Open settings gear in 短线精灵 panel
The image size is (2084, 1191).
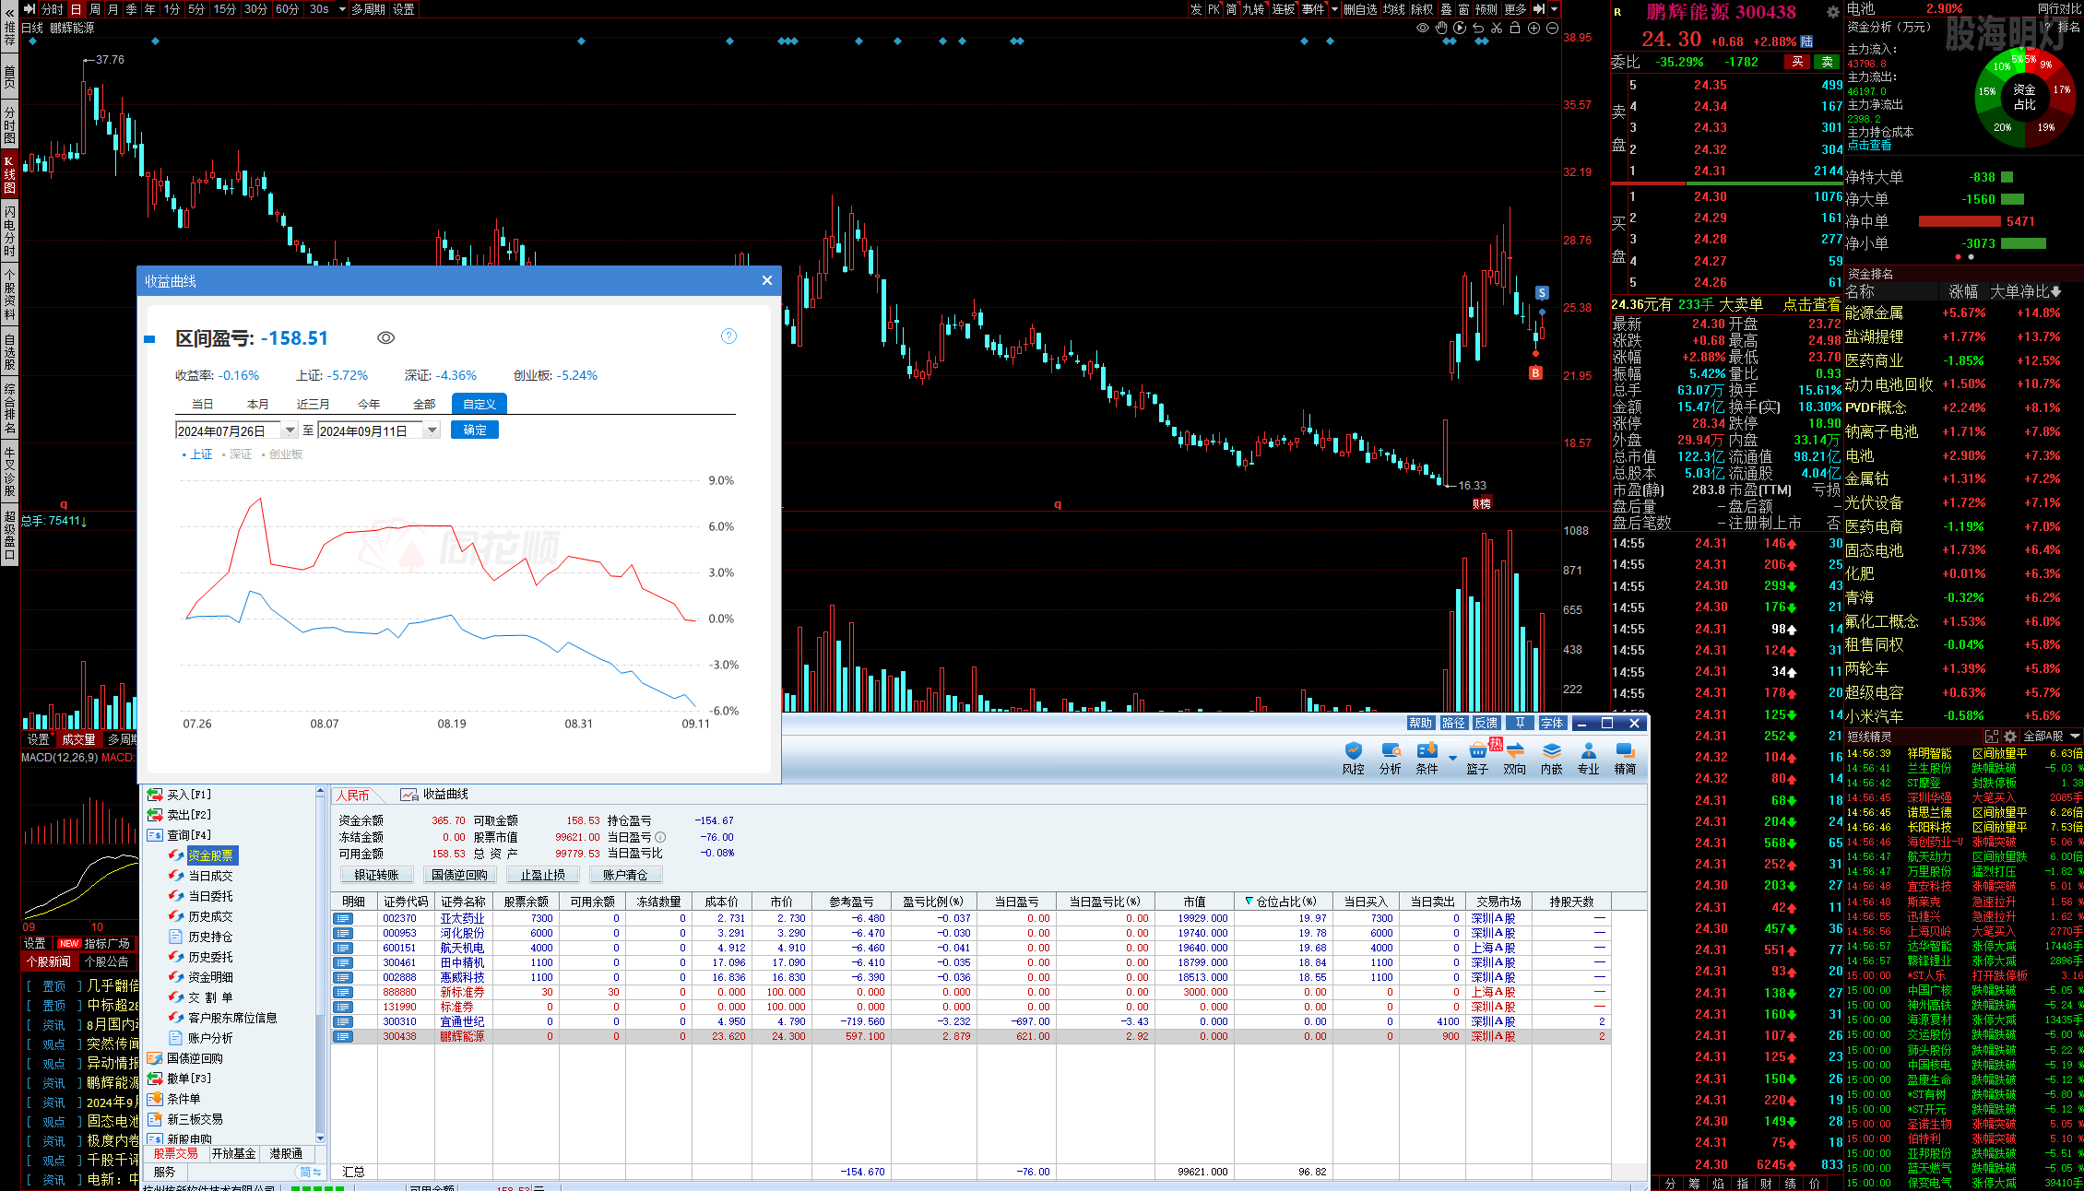(2010, 737)
